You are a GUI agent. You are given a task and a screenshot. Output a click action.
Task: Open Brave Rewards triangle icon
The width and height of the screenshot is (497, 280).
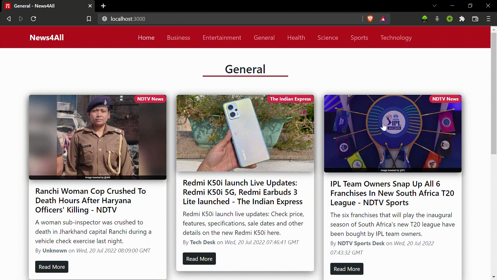[x=383, y=19]
